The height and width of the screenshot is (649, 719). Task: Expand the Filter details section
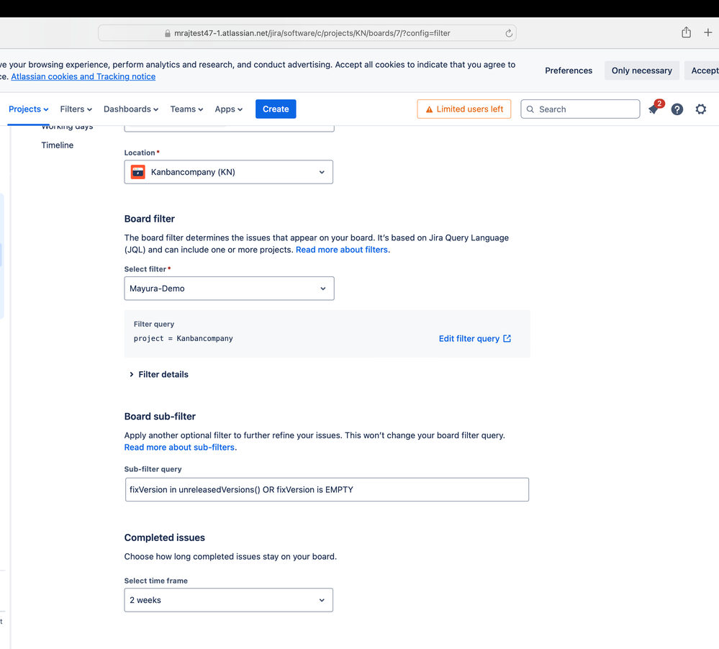[158, 374]
